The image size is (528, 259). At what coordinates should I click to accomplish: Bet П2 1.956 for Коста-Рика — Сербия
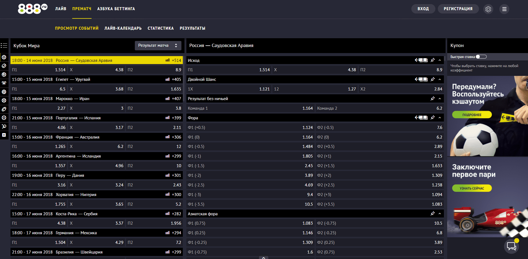(154, 223)
